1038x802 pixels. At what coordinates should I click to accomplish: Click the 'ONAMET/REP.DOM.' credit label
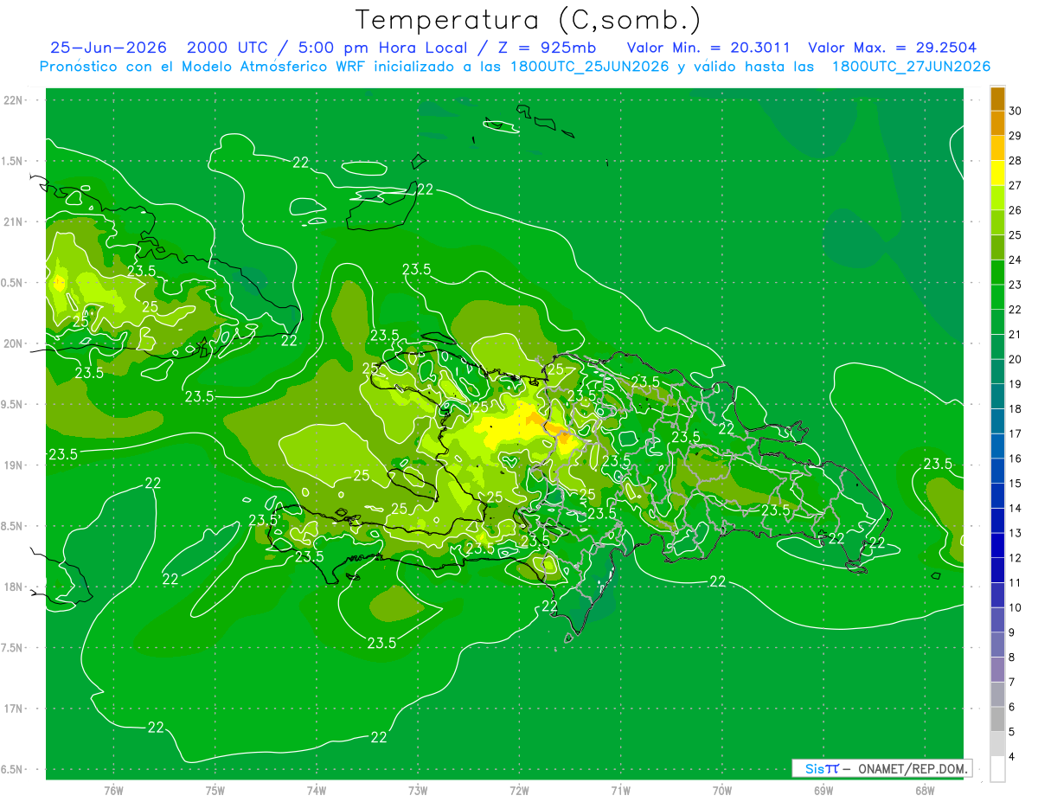[913, 768]
